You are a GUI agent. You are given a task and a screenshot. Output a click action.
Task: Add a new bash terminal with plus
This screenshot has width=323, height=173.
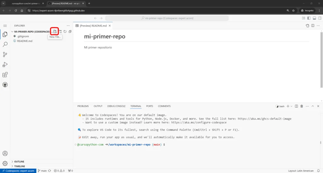pos(288,106)
